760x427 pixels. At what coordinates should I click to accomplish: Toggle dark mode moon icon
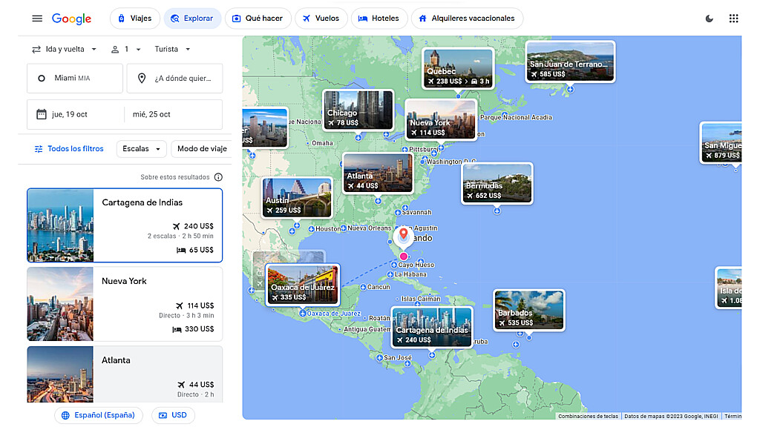coord(709,19)
